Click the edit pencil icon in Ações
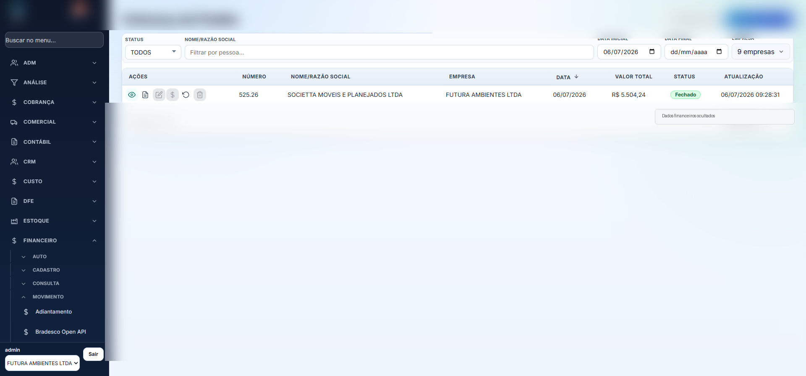806x376 pixels. [x=159, y=95]
